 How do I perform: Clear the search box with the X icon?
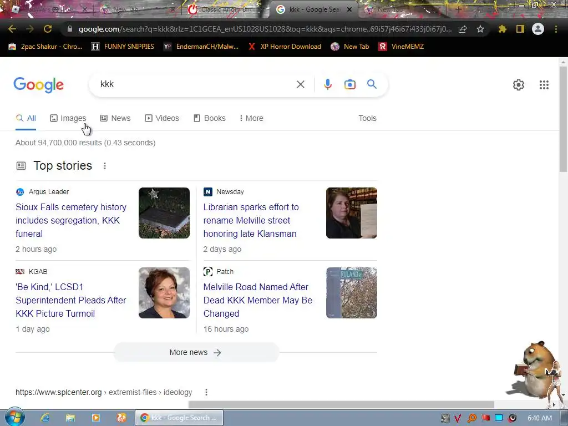(300, 84)
